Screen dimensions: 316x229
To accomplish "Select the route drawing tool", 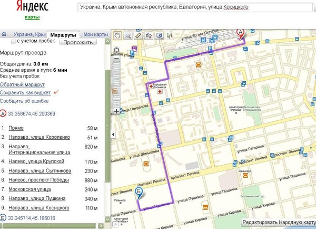I will click(149, 36).
